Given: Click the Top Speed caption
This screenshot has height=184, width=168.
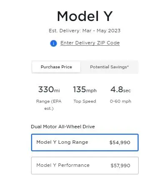Looking at the screenshot, I should tap(85, 101).
